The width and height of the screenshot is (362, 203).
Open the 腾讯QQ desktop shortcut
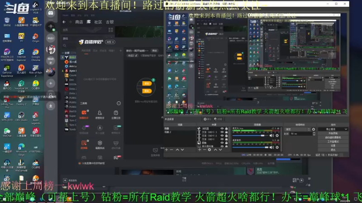(7, 85)
